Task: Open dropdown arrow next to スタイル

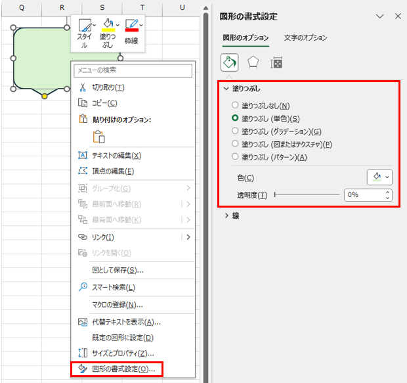Action: pos(95,25)
